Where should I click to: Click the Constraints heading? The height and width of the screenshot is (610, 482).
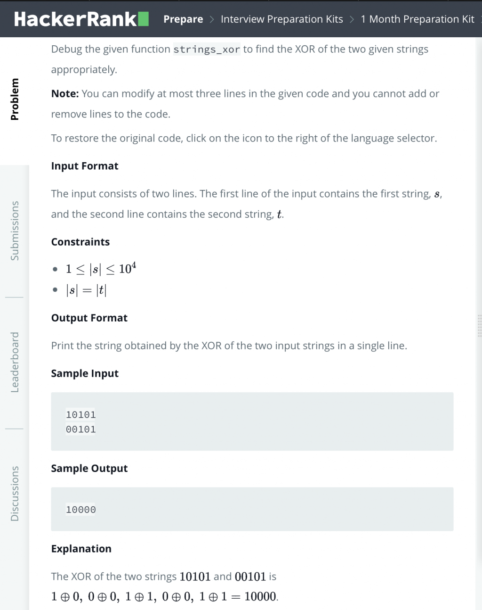[x=80, y=242]
